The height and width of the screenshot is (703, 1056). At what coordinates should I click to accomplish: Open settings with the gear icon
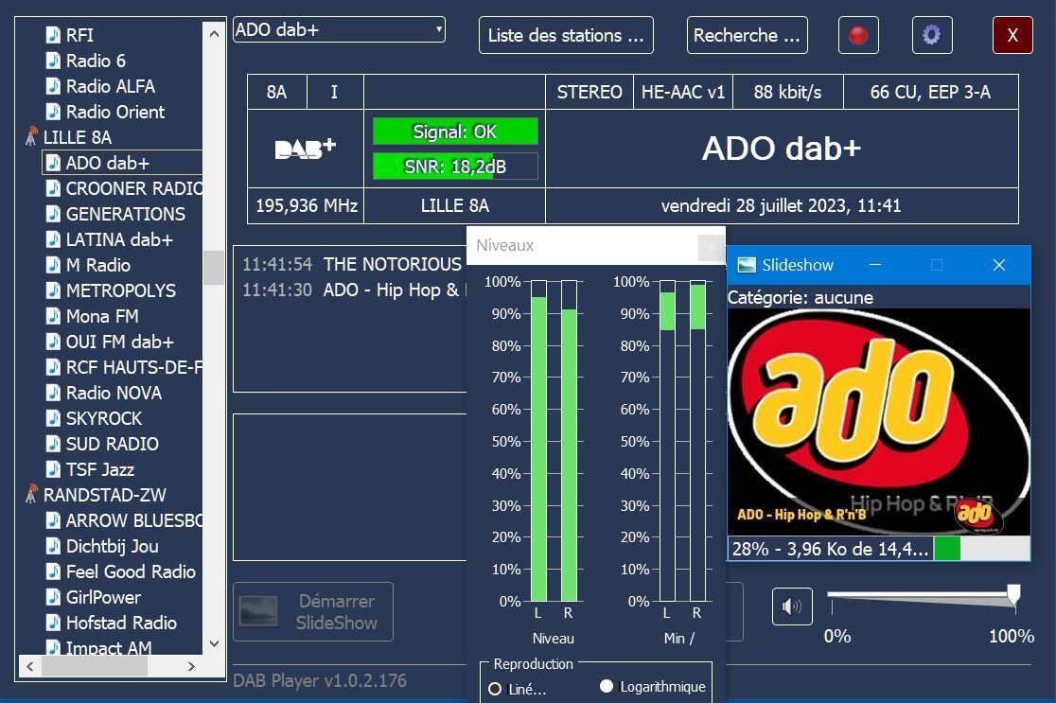pos(932,35)
